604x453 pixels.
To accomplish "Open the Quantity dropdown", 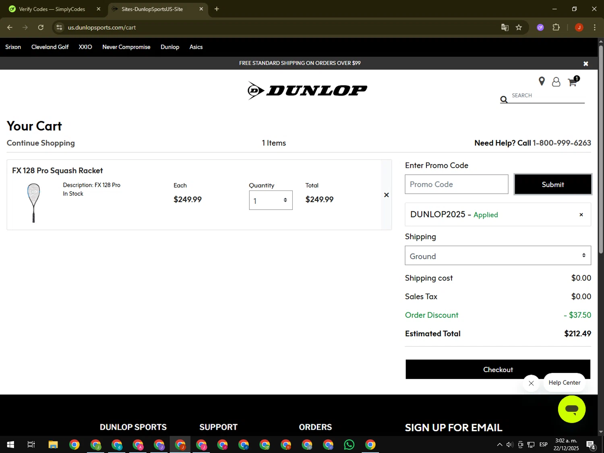I will pos(271,200).
